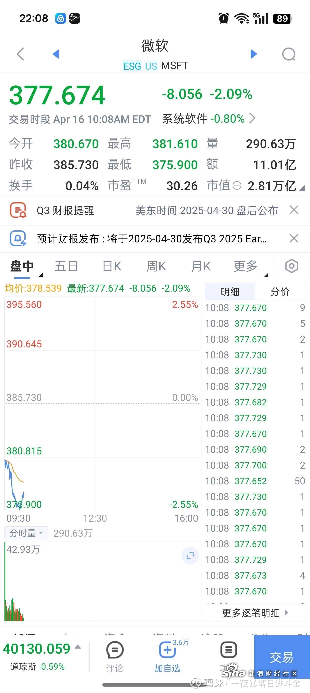
Task: Tap the back arrow icon
Action: click(21, 54)
